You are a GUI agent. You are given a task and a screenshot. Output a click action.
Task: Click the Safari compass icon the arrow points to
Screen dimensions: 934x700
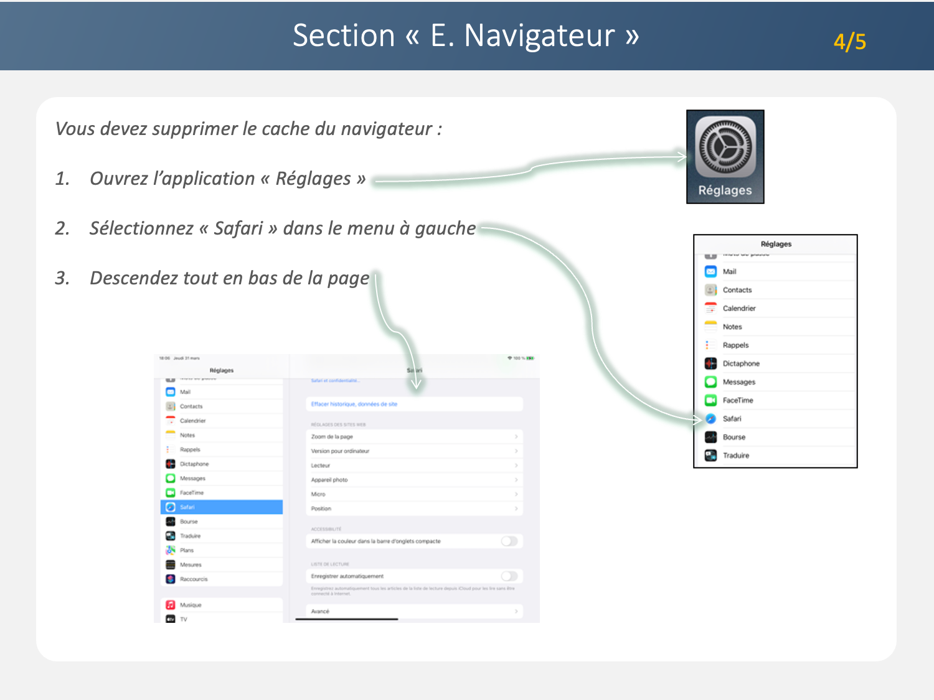710,419
